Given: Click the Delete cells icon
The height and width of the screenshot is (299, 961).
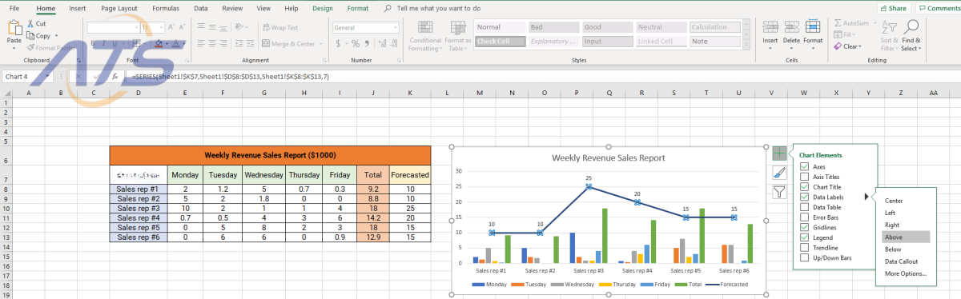Looking at the screenshot, I should [791, 26].
